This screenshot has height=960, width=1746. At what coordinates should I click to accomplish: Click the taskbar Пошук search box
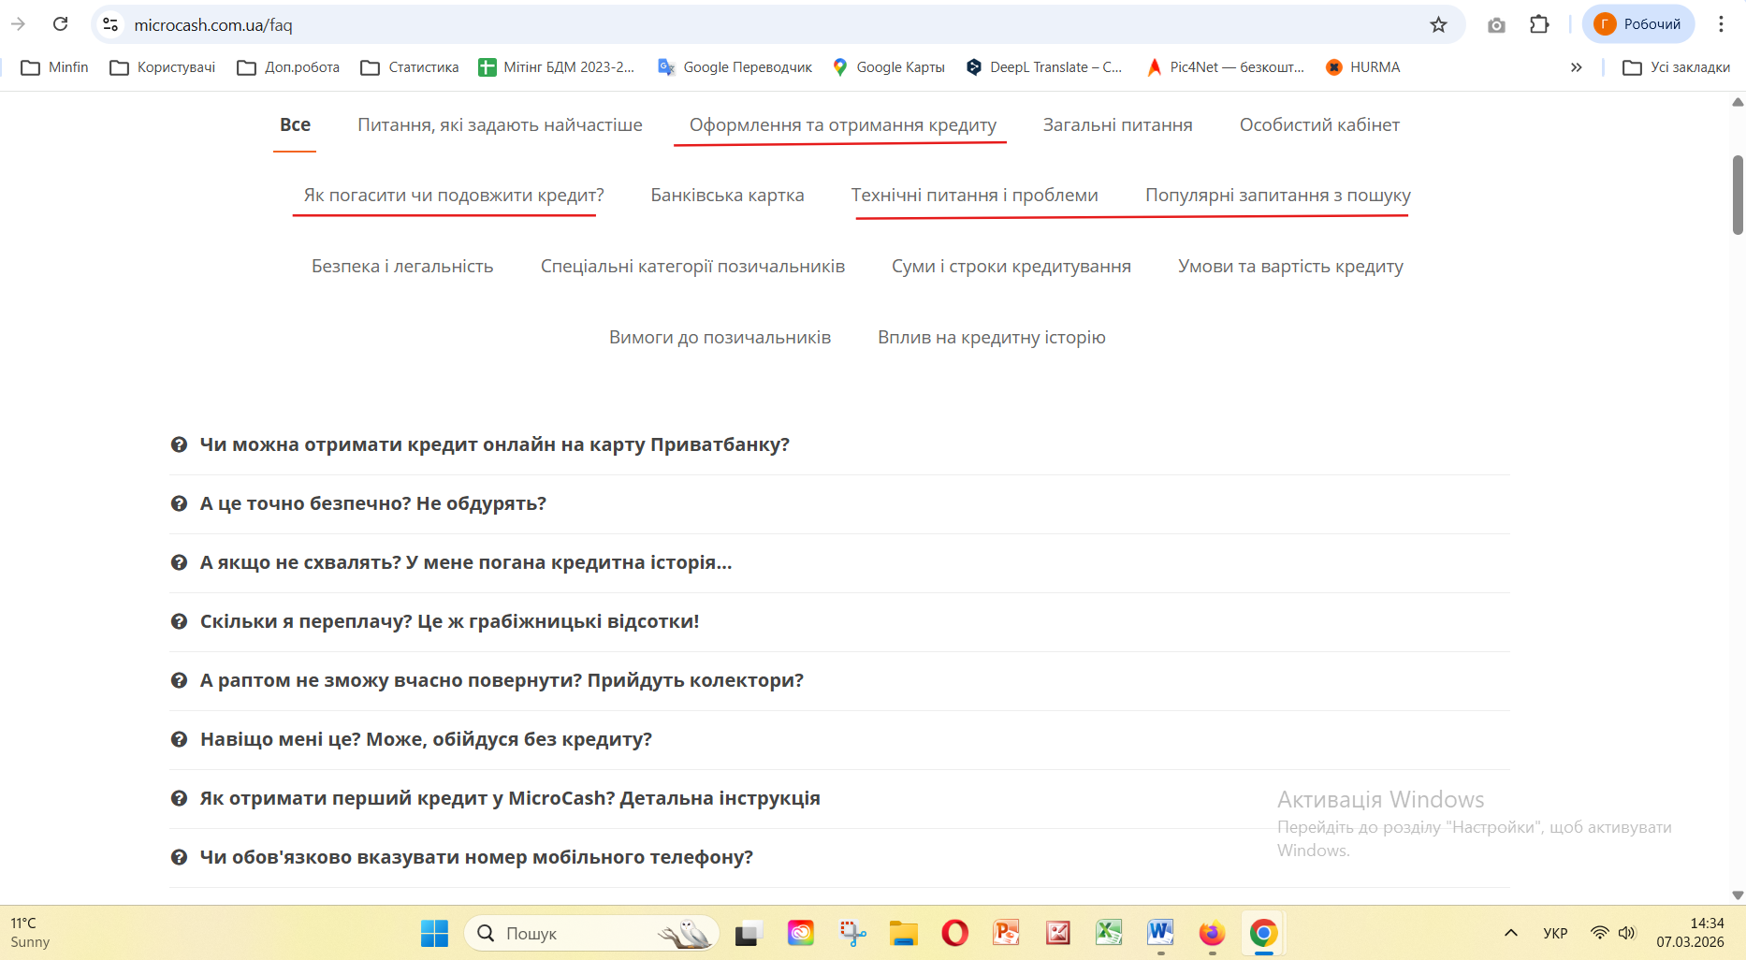click(591, 933)
